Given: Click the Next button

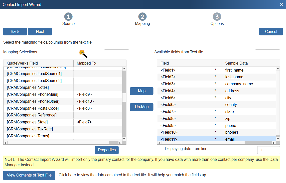Looking at the screenshot, I should pyautogui.click(x=40, y=31).
